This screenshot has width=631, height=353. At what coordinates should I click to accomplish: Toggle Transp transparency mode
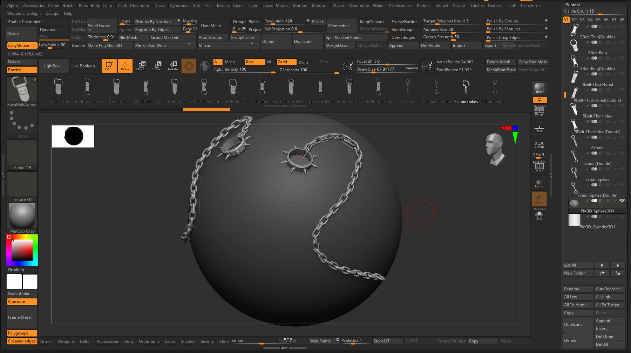point(539,183)
